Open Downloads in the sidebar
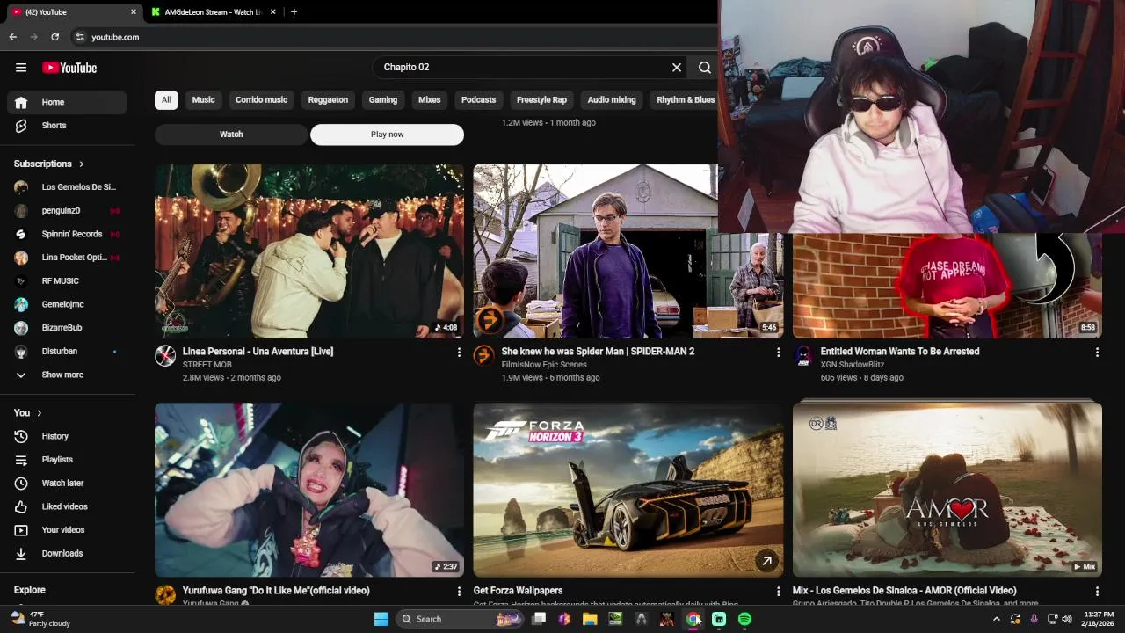 [67, 553]
